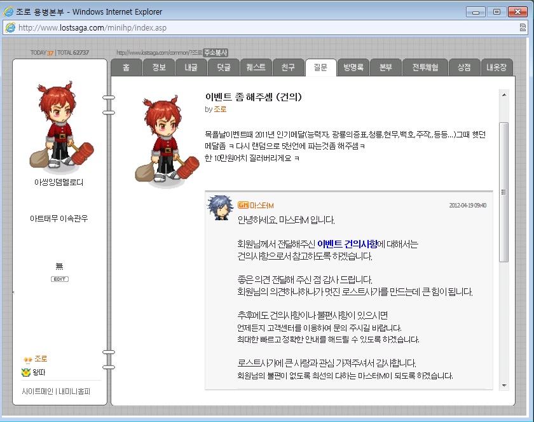Open the 내미니홈피 link
The height and width of the screenshot is (422, 534).
(74, 391)
